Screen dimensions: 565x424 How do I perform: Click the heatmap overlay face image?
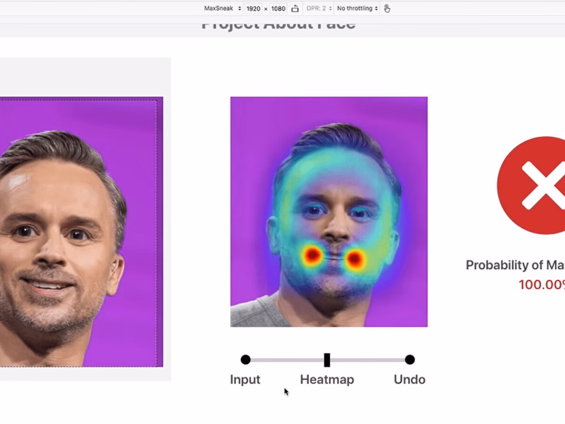[x=328, y=212]
